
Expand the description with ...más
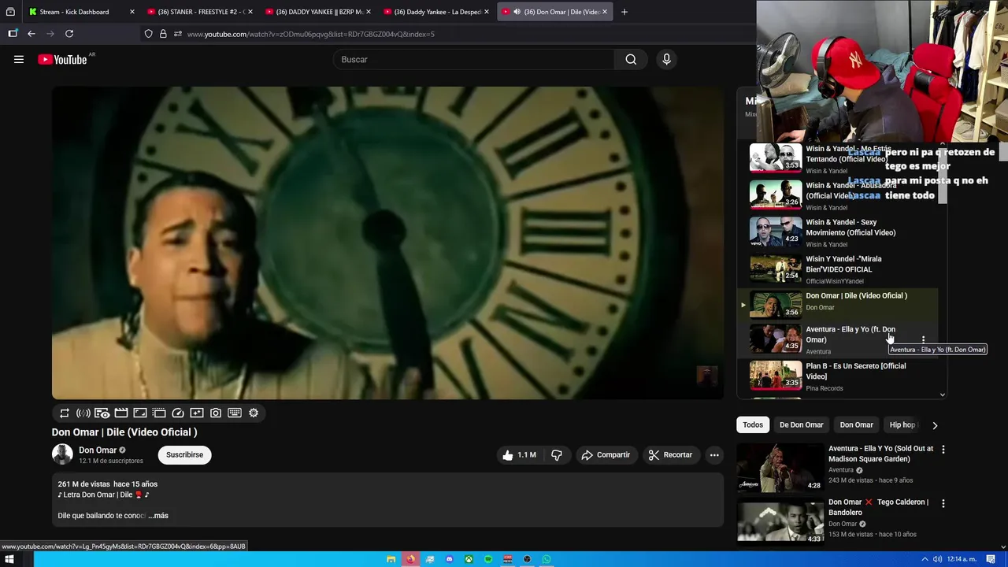pyautogui.click(x=158, y=516)
